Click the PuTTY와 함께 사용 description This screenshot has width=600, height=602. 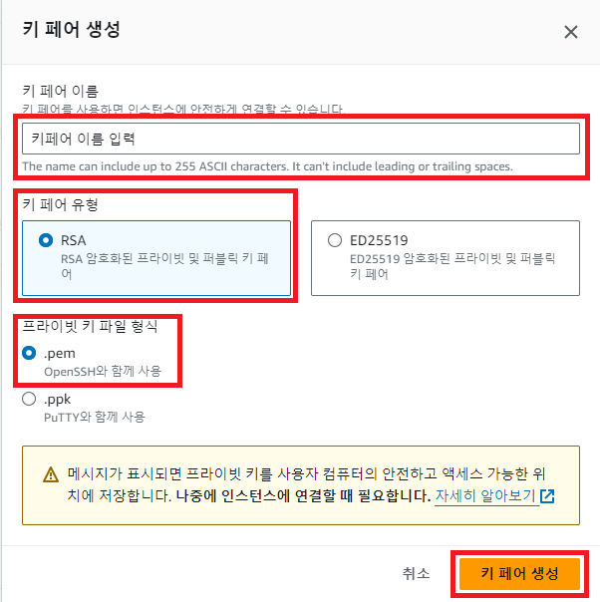pyautogui.click(x=95, y=417)
